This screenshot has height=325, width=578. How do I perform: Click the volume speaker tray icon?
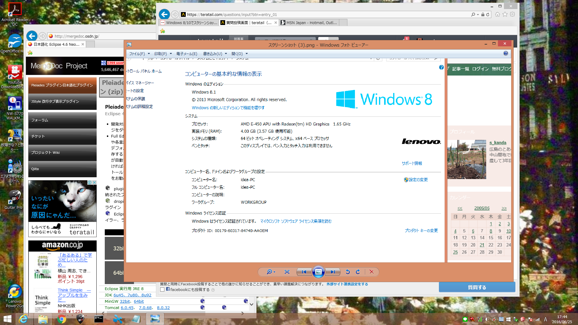click(x=487, y=319)
